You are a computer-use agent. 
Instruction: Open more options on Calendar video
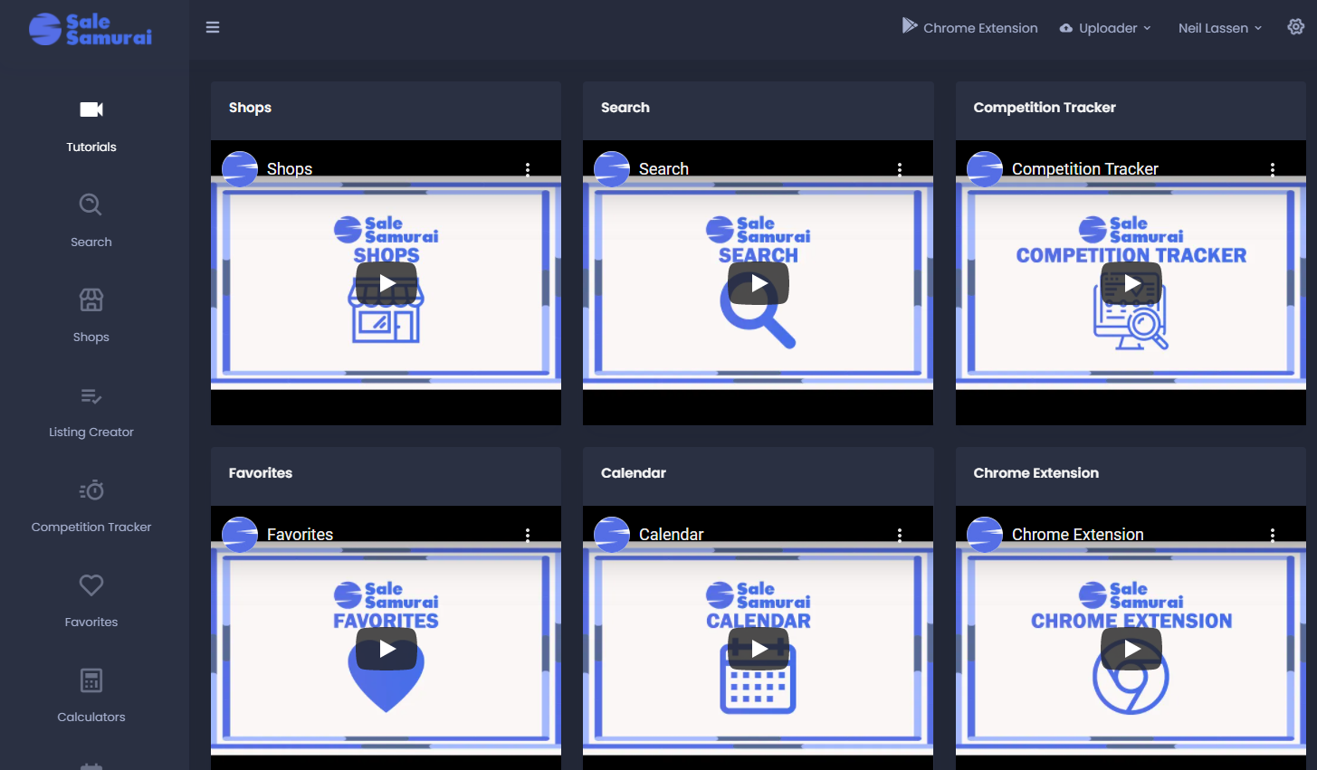900,535
